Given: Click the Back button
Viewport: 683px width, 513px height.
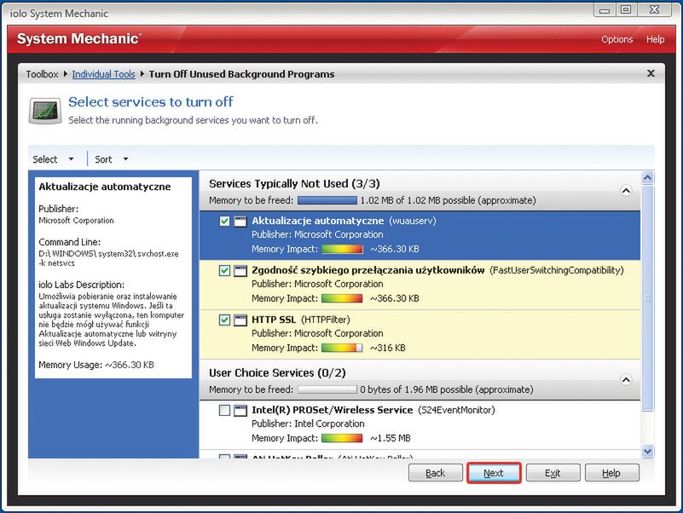Looking at the screenshot, I should point(435,473).
